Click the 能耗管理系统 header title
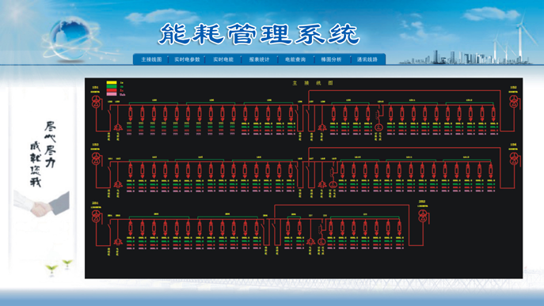544x306 pixels. (x=259, y=34)
